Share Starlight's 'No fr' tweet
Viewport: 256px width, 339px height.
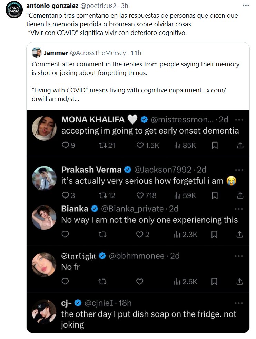click(x=240, y=282)
